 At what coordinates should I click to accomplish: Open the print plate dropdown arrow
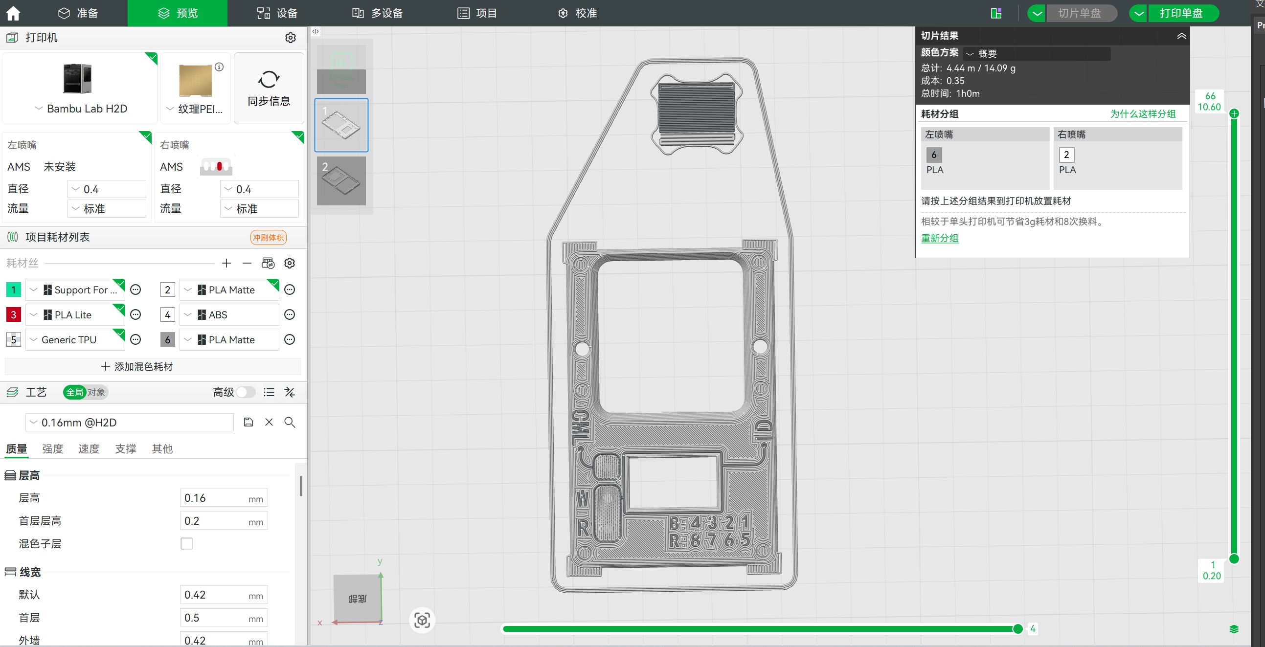pos(1138,13)
